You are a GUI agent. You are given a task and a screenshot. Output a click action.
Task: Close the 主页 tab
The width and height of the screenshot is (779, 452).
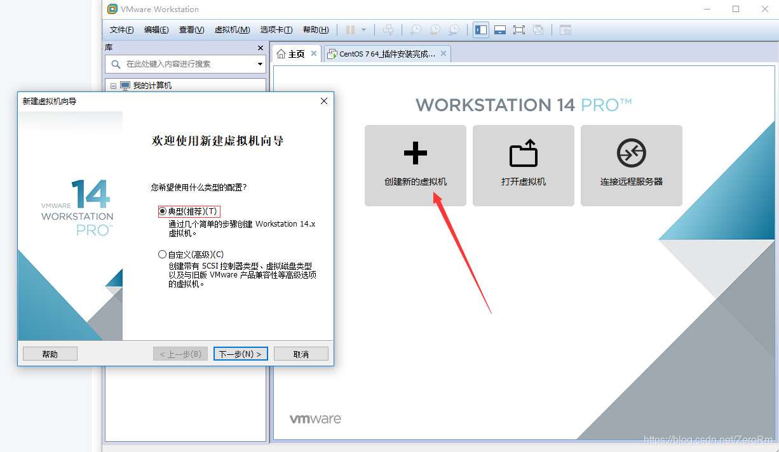click(x=313, y=54)
